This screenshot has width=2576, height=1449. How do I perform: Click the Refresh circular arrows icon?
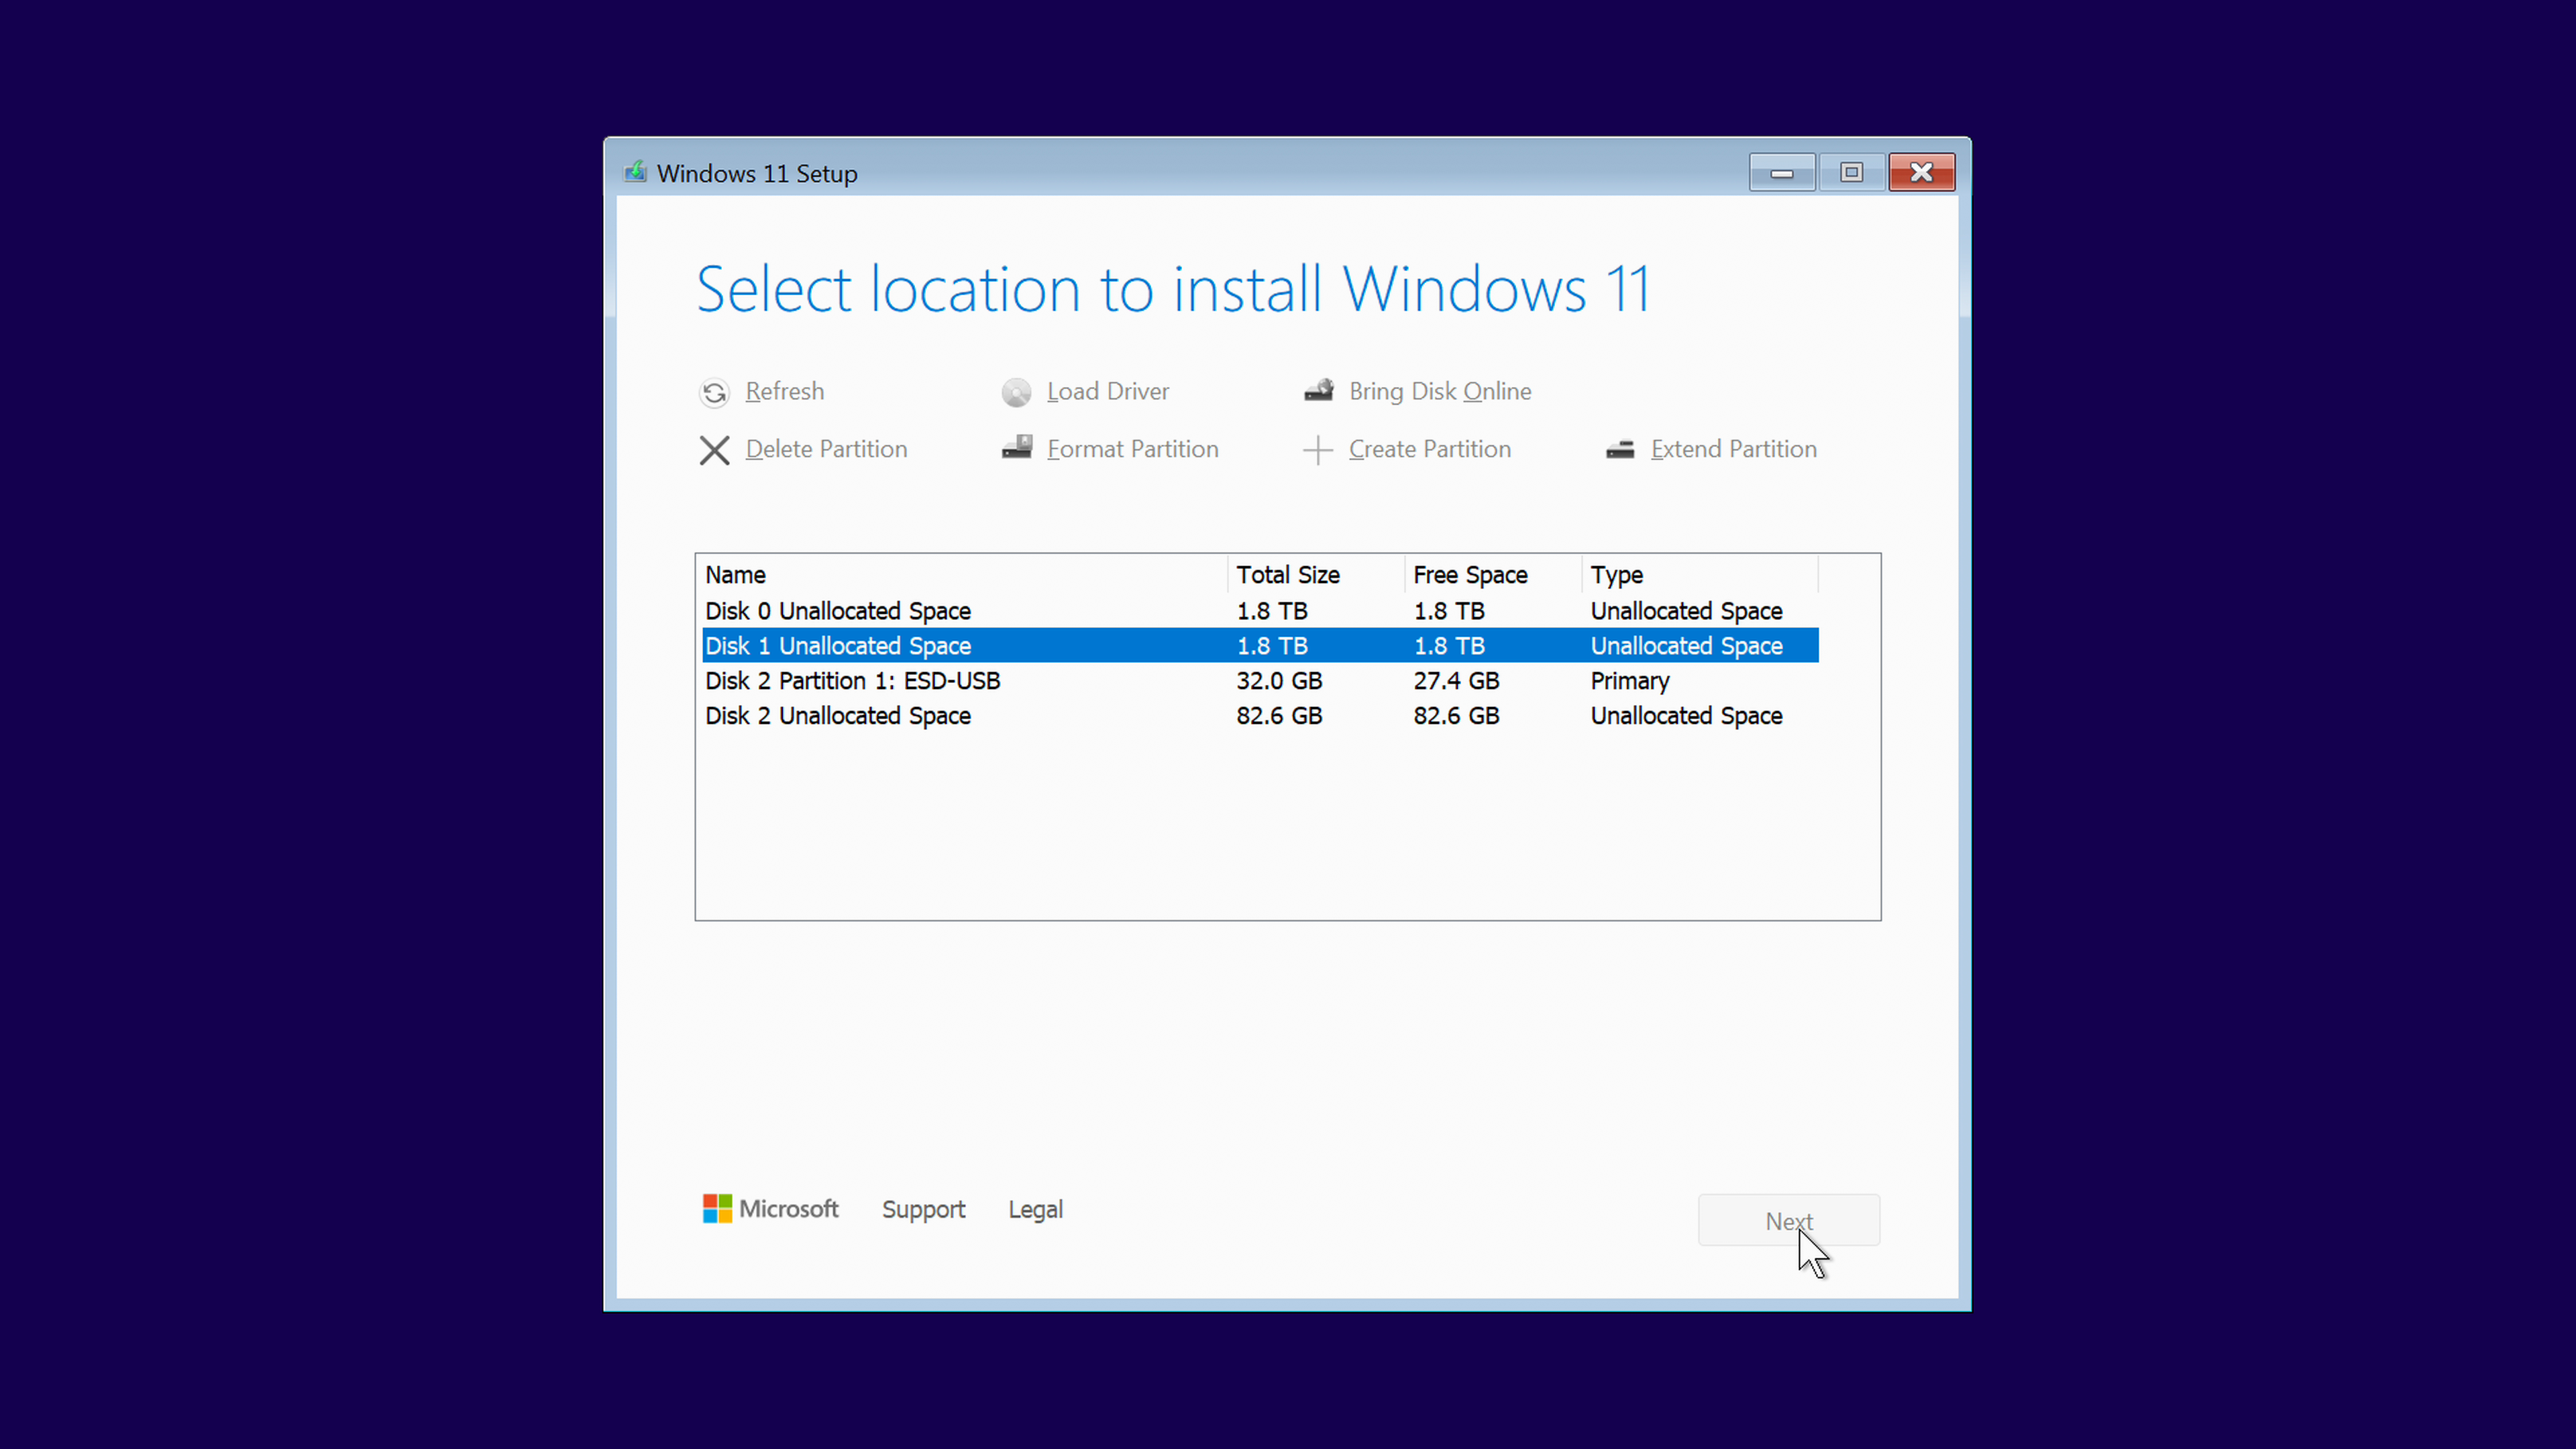coord(714,392)
